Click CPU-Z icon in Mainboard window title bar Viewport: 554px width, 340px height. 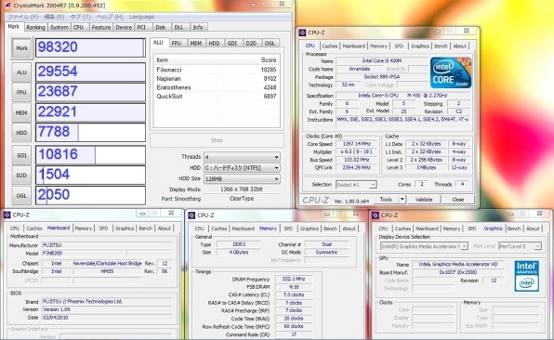7,215
